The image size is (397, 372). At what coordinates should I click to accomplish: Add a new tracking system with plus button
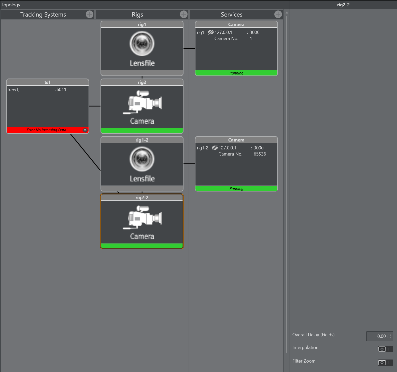pyautogui.click(x=89, y=14)
